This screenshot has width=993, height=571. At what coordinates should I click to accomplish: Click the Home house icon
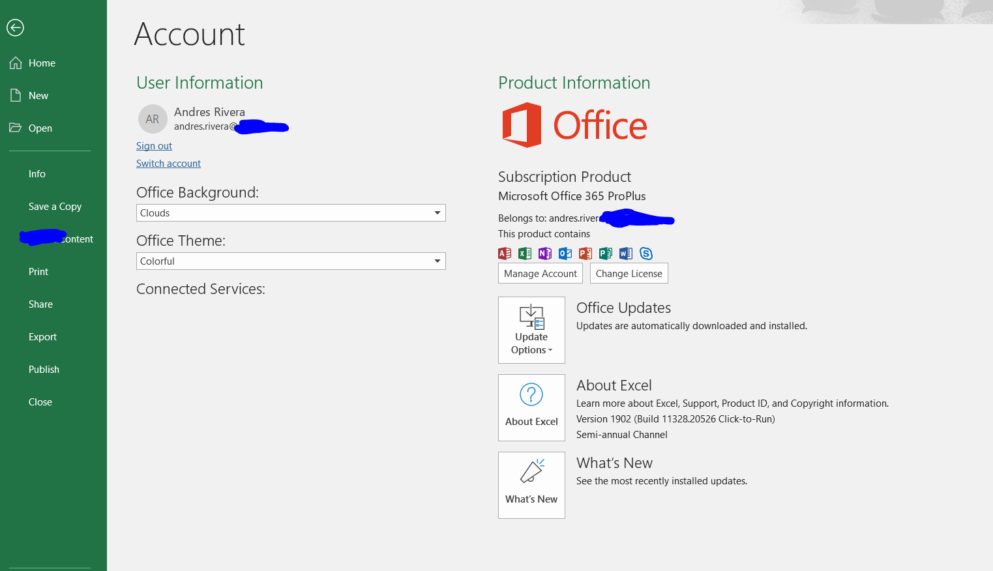(x=16, y=63)
